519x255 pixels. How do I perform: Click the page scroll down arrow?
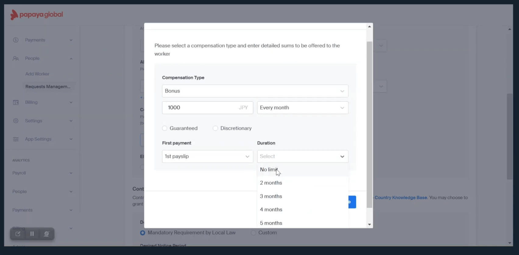[510, 243]
